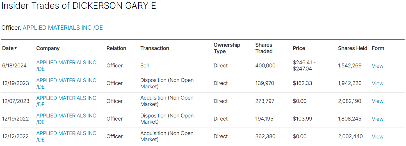View form for the 12/19/2022 disposition
The height and width of the screenshot is (146, 406).
tap(377, 119)
